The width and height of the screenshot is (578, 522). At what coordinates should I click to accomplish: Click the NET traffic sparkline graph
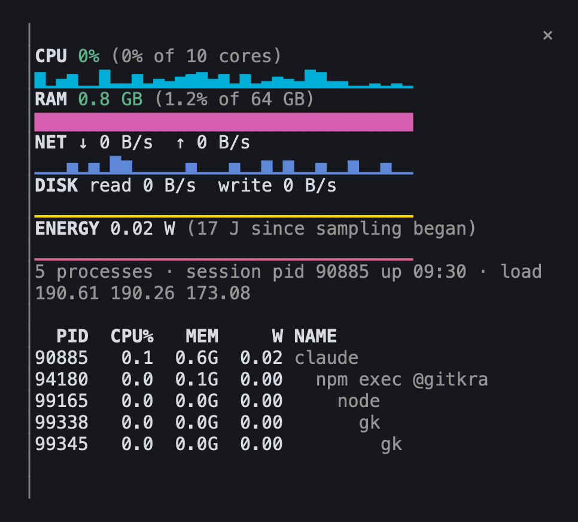pos(224,165)
